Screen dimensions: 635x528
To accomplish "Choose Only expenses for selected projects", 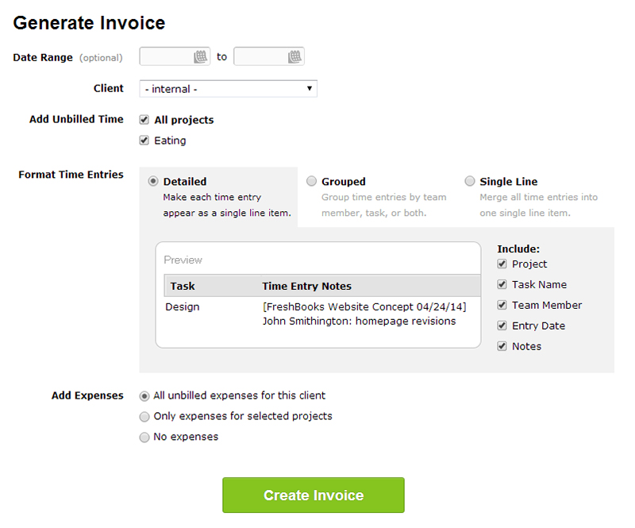I will [144, 416].
